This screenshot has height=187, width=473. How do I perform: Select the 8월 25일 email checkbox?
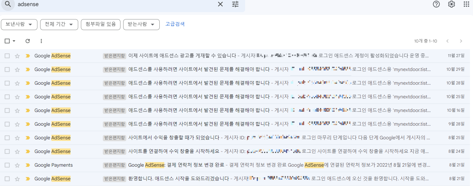pyautogui.click(x=7, y=138)
